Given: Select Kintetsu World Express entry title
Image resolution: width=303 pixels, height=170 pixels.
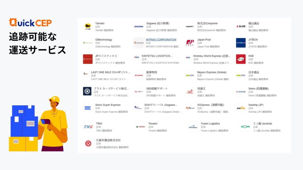Looking at the screenshot, I should pyautogui.click(x=212, y=56).
